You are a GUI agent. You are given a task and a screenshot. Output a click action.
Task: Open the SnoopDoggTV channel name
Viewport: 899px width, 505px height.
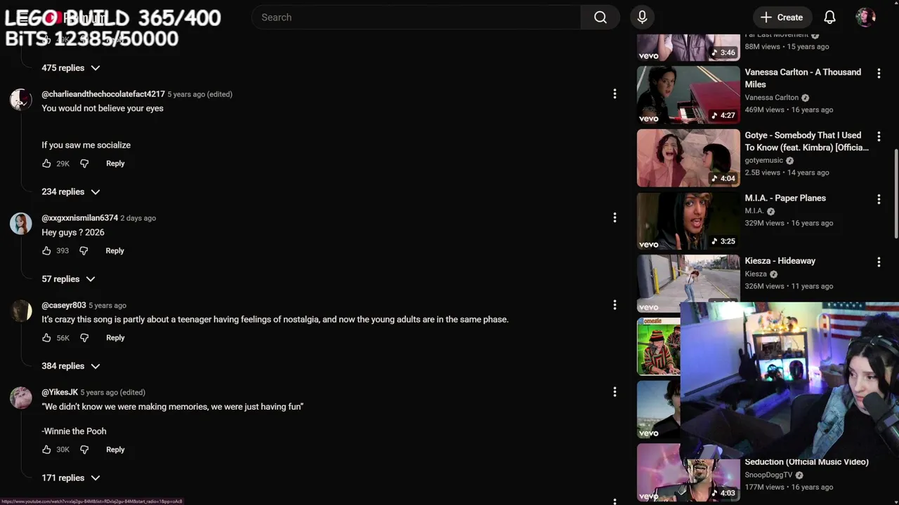pyautogui.click(x=768, y=475)
